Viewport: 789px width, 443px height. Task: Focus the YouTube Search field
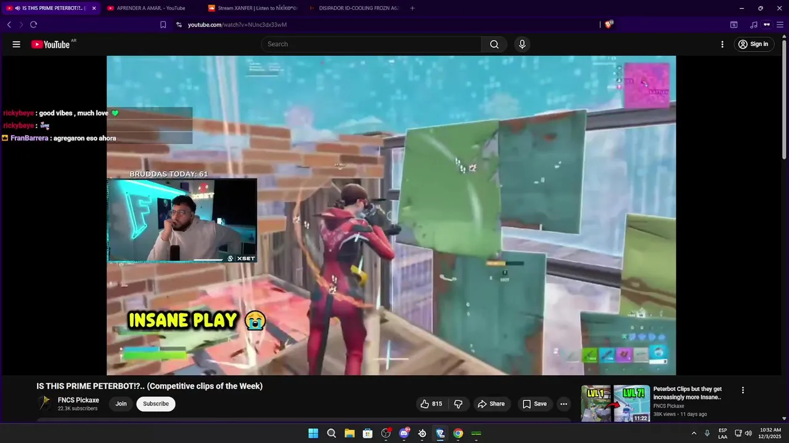pyautogui.click(x=371, y=44)
